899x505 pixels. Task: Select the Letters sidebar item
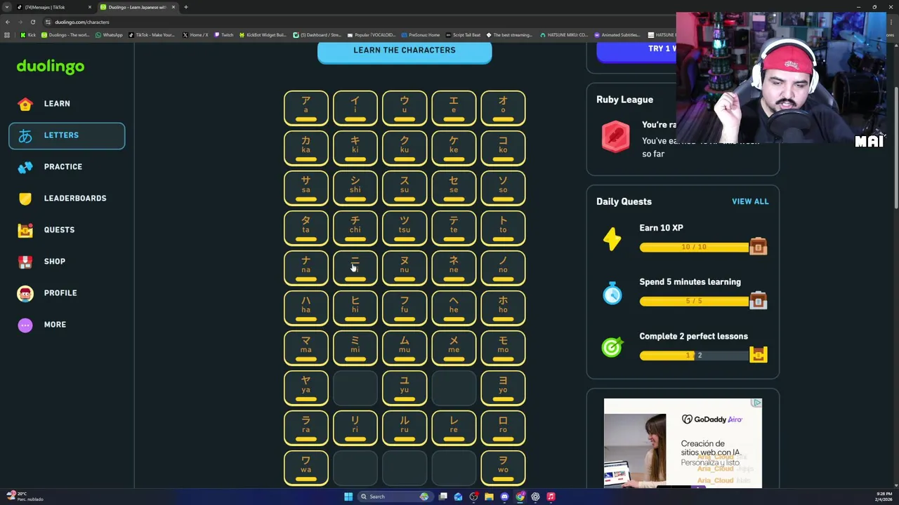(67, 135)
